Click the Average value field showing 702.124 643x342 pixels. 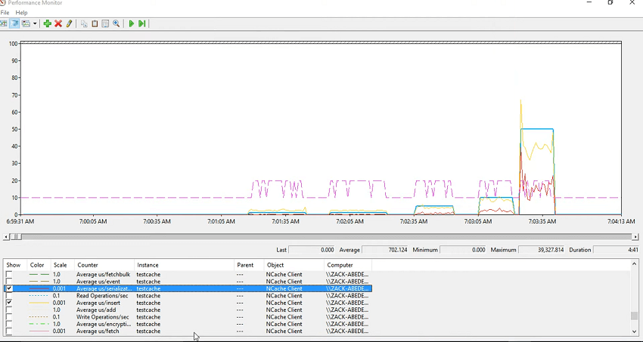(x=385, y=250)
